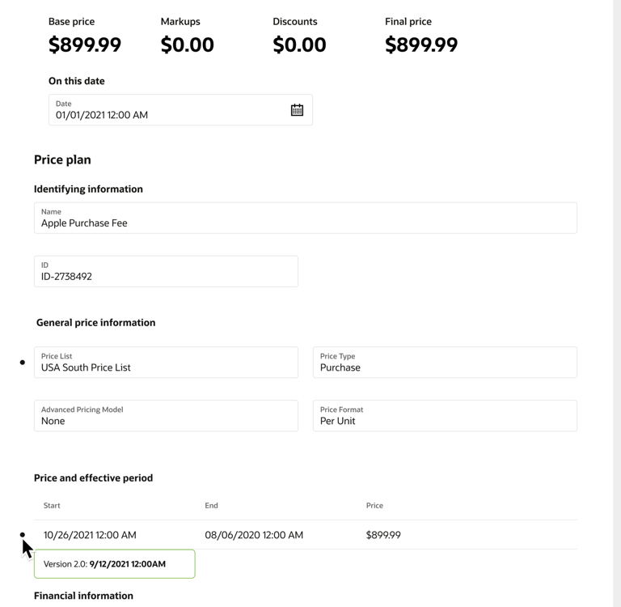
Task: Click the $899.99 price cell in table
Action: click(x=383, y=535)
